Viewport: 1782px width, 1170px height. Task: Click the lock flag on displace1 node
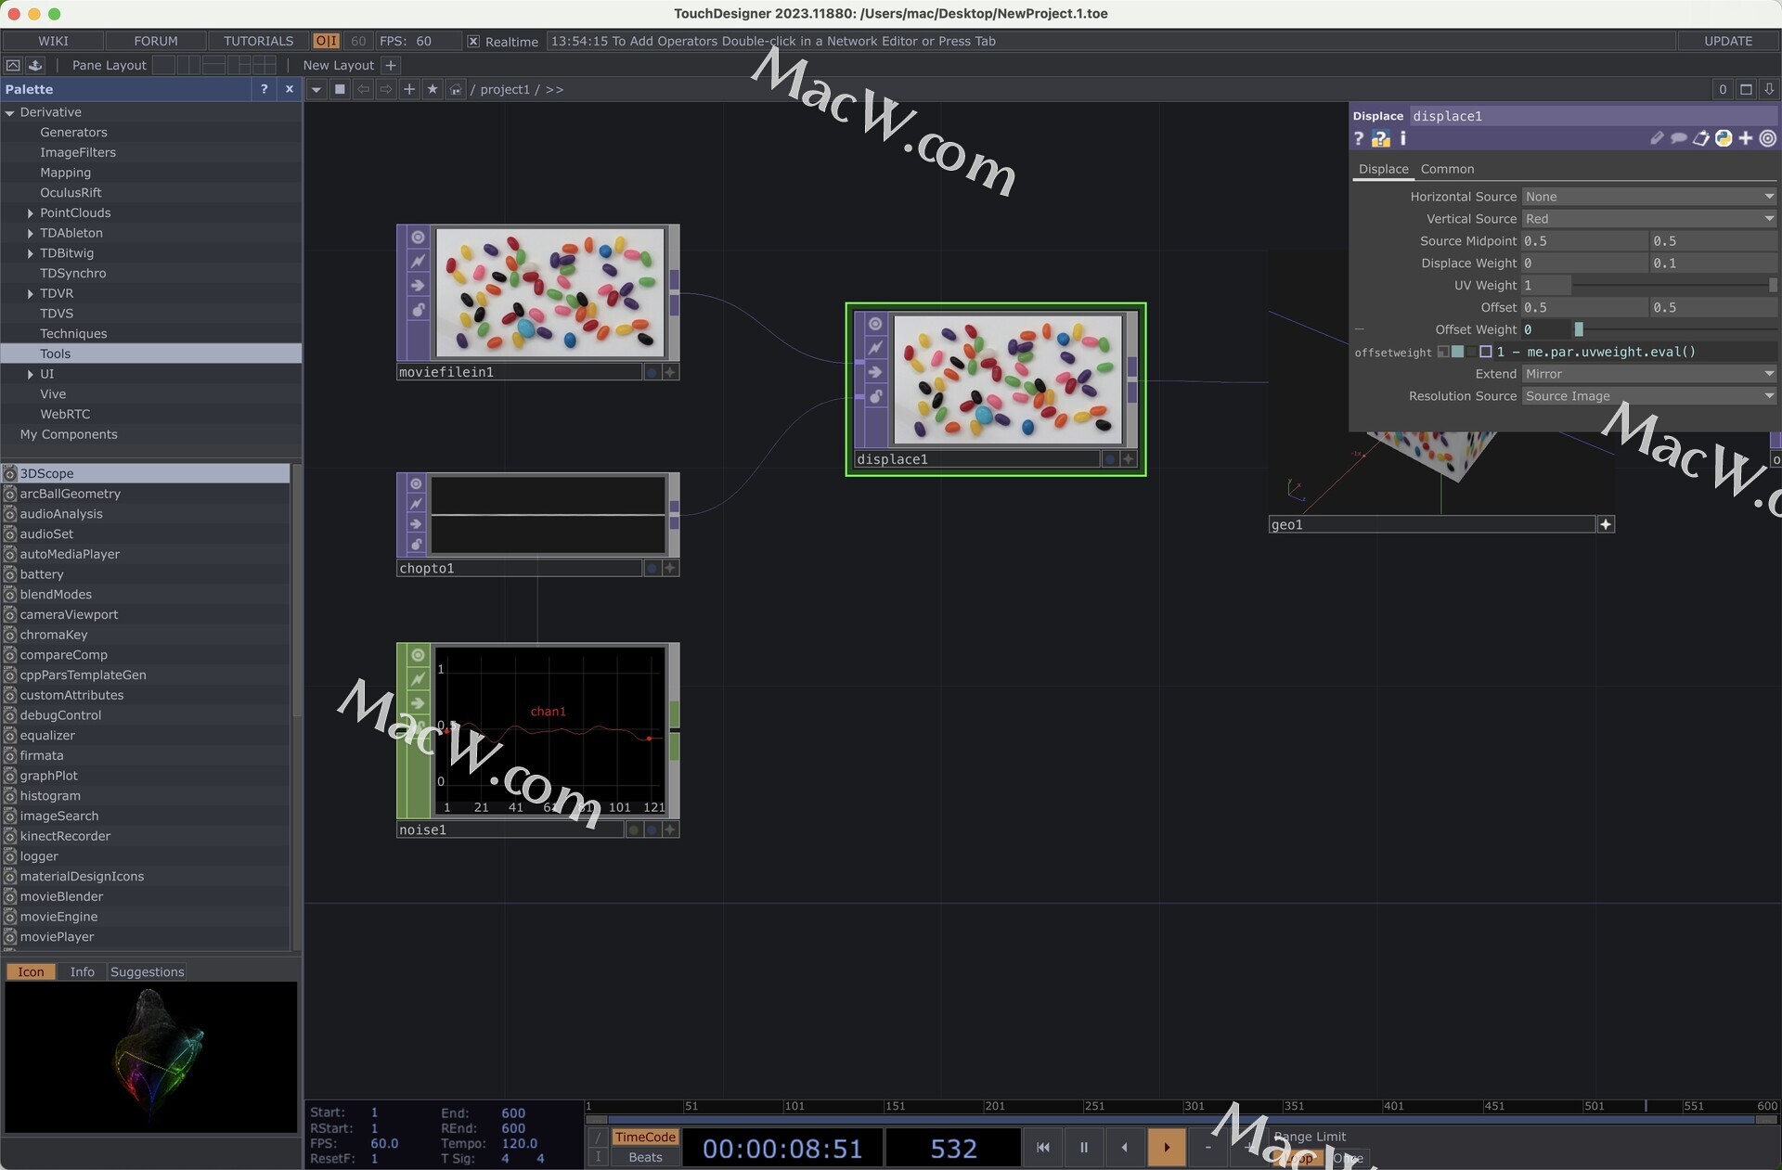(874, 396)
